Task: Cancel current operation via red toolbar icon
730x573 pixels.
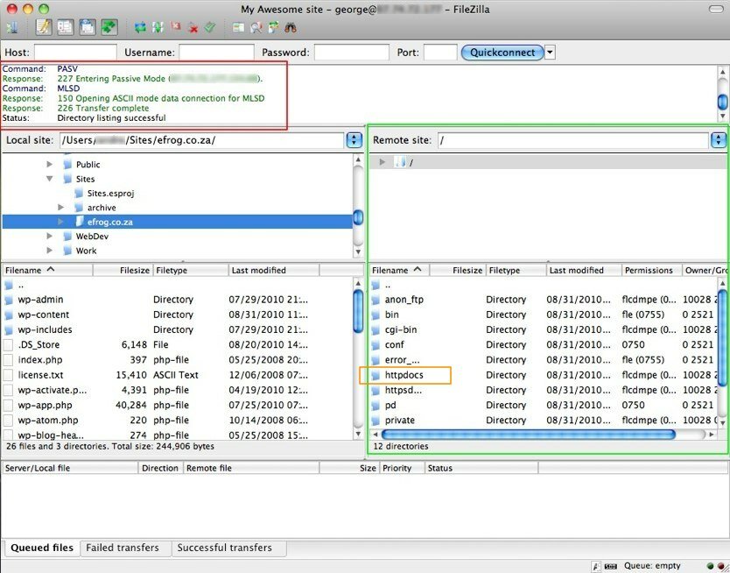Action: click(x=176, y=28)
